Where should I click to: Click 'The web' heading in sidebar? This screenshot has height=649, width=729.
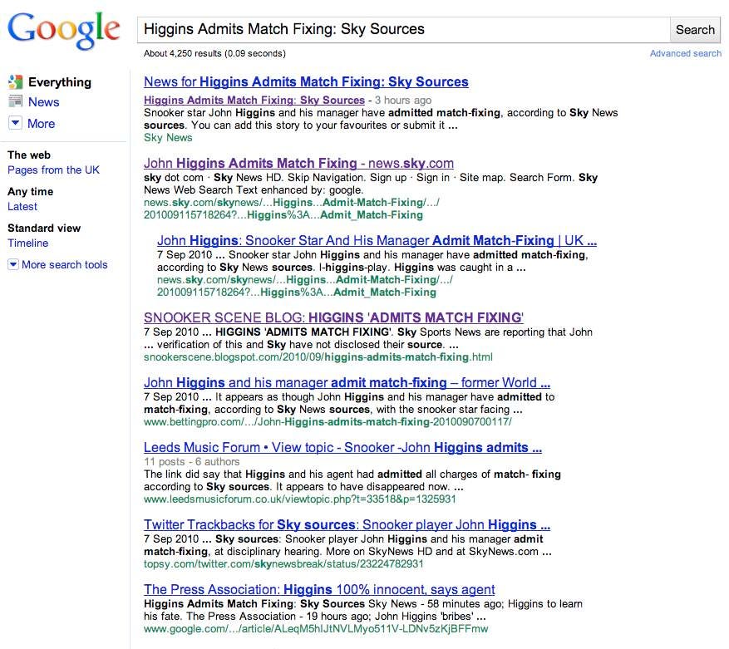29,155
